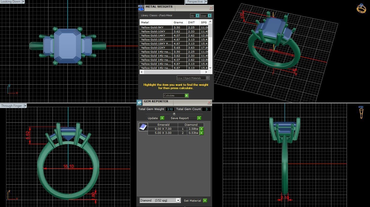
Task: Select the Yellow Gold:9KY row
Action: 174,27
